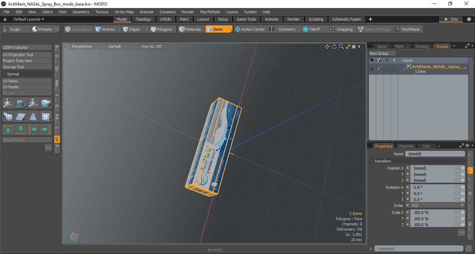Collapse the Spread section
Screen dimensions: 475x254
pos(5,74)
